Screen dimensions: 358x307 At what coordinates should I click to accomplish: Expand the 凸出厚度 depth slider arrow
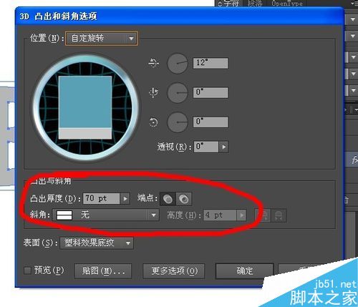[x=125, y=198]
